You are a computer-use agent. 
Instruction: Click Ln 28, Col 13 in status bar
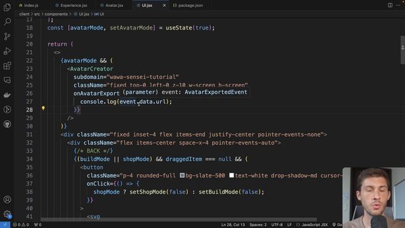(233, 225)
